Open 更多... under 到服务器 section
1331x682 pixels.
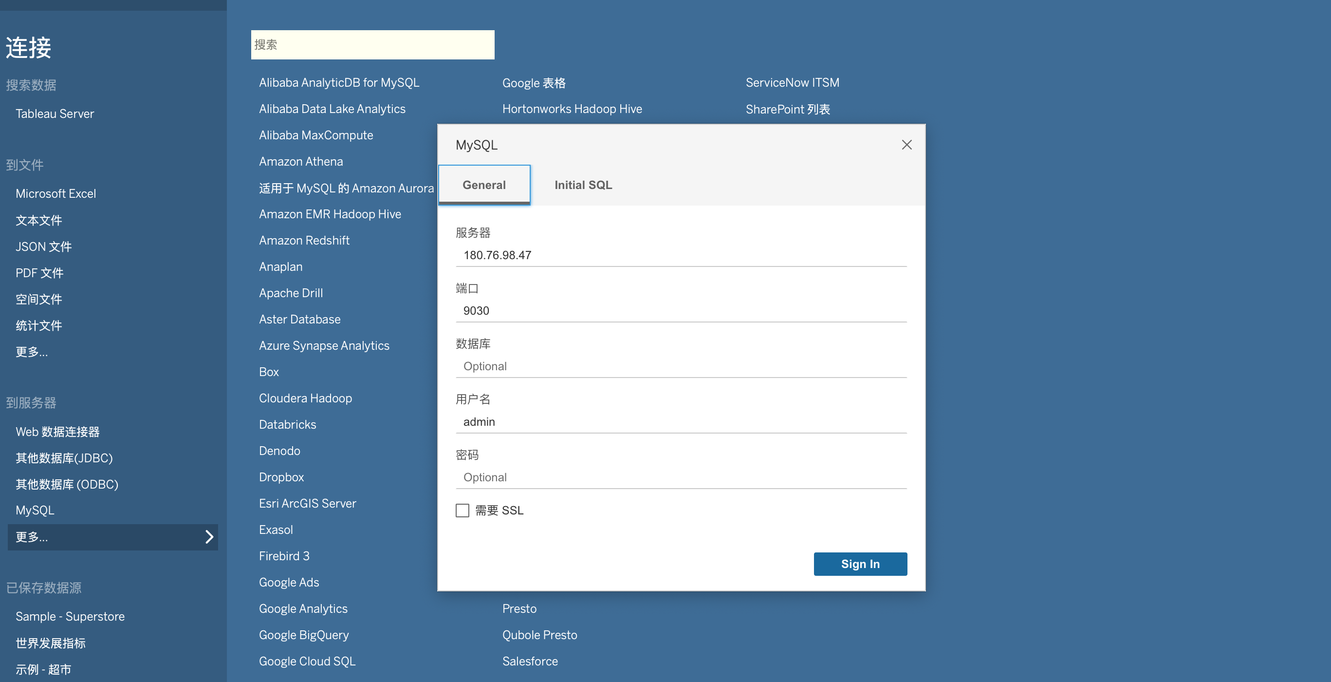point(112,537)
